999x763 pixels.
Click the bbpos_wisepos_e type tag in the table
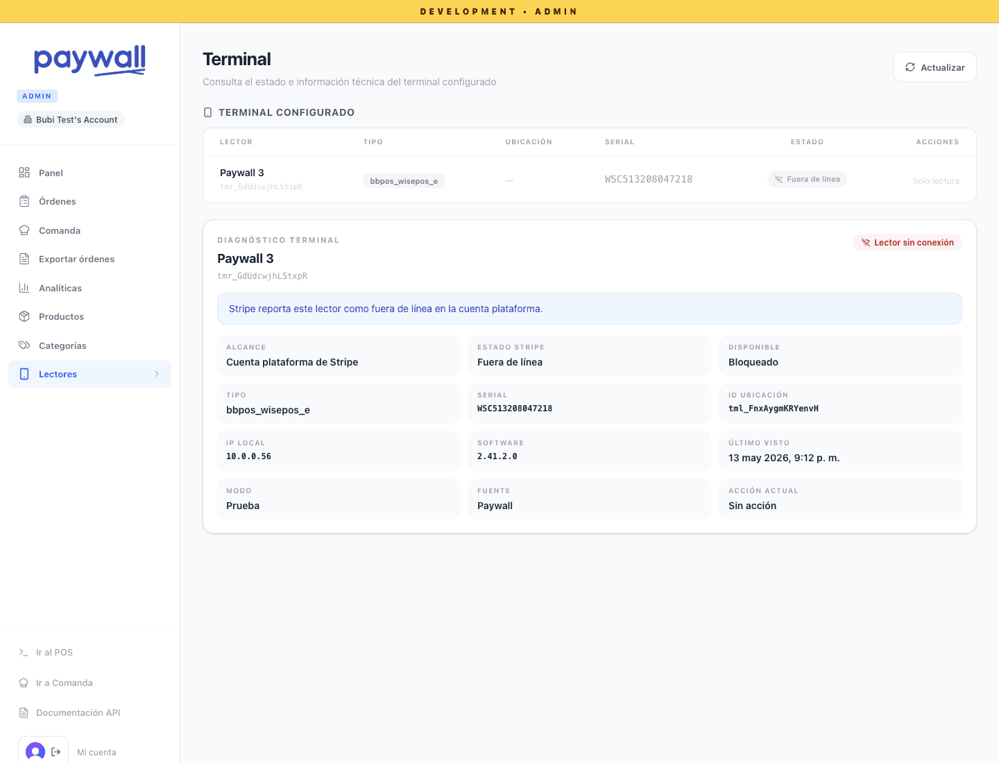click(404, 181)
